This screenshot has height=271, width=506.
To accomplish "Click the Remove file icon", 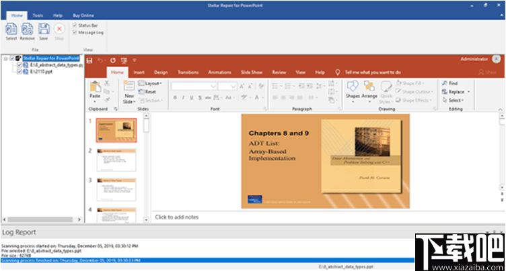I will [x=27, y=30].
